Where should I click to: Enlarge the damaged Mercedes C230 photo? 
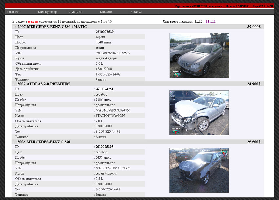pos(199,170)
